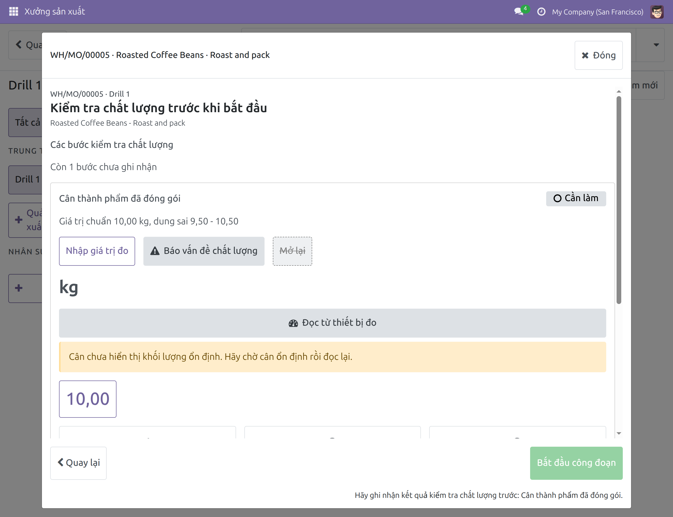Open the activities clock icon
Viewport: 673px width, 517px height.
(x=541, y=12)
